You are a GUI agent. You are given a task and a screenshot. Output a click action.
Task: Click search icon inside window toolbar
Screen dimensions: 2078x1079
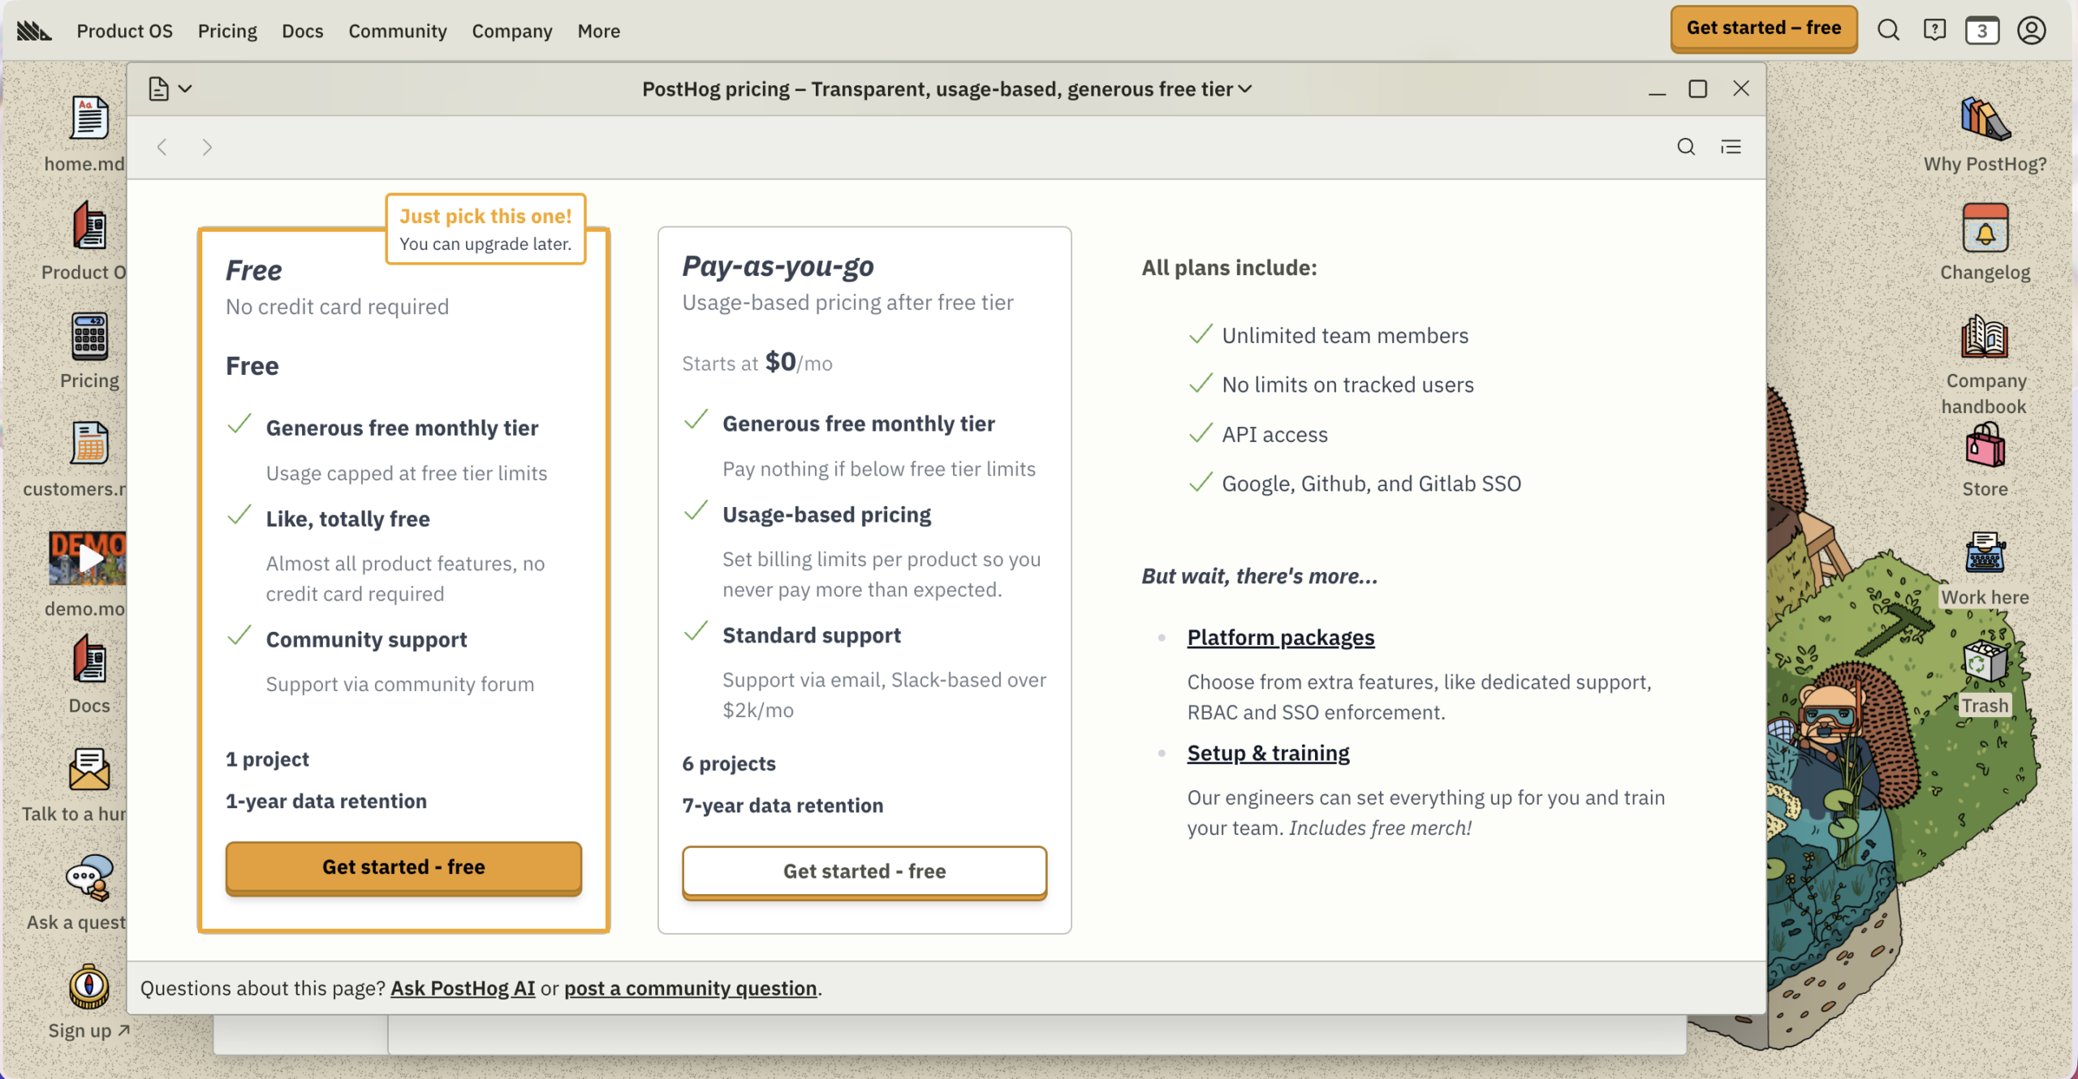1686,147
